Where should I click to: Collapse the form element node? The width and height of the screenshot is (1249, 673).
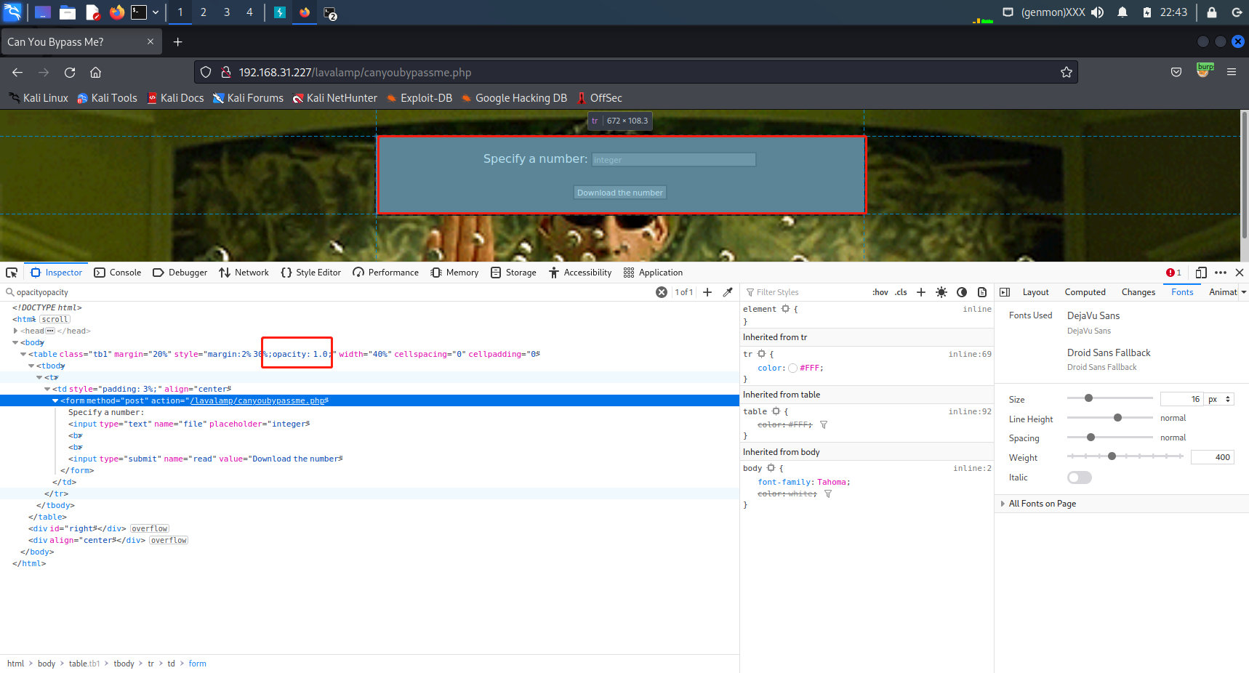[55, 400]
